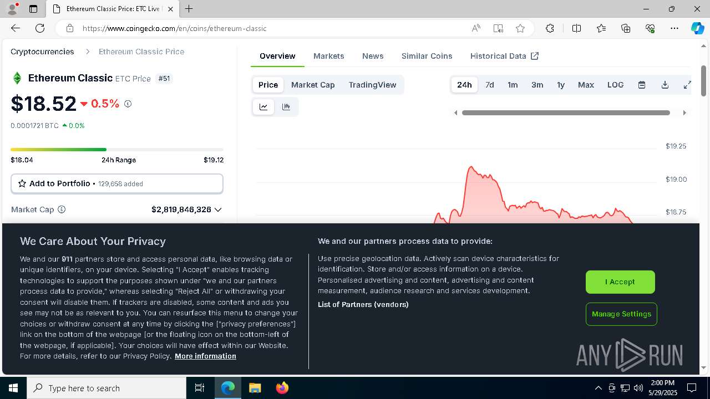710x399 pixels.
Task: Click the Ethereum Classic coin logo
Action: [17, 78]
